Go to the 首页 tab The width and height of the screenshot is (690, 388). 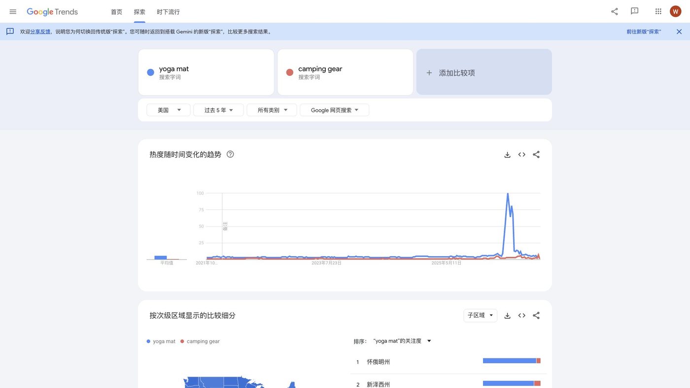pyautogui.click(x=116, y=12)
